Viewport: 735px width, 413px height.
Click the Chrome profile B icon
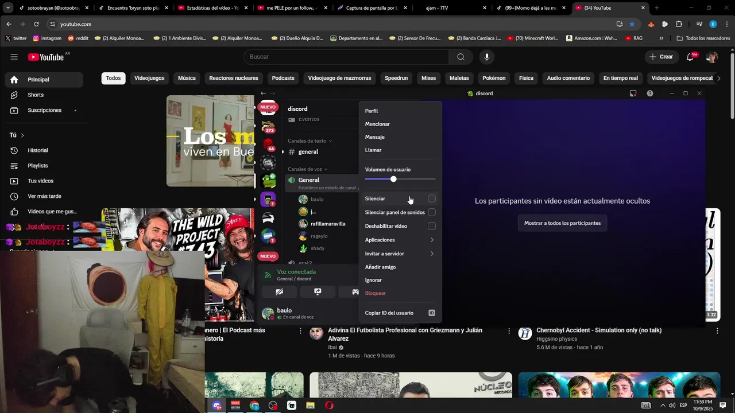point(713,24)
